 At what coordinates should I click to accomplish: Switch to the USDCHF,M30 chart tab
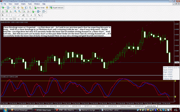tap(7, 106)
